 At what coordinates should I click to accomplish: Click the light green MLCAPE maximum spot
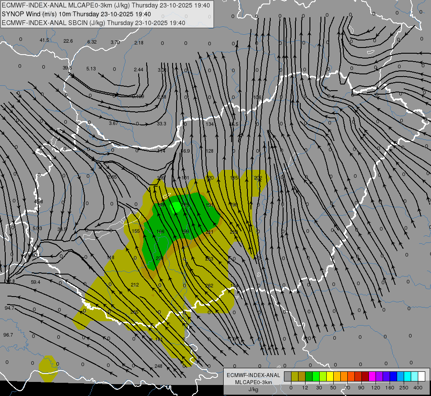point(176,207)
